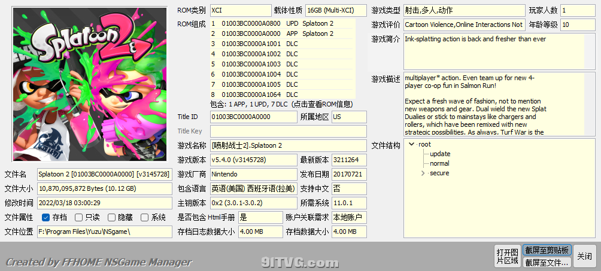
Task: Toggle the 存档 archive checkbox
Action: coord(46,218)
